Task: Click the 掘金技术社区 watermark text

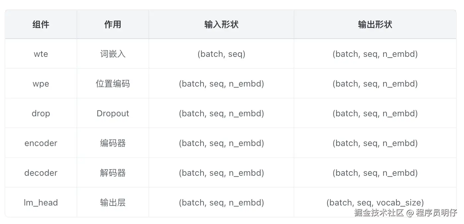Action: click(379, 213)
